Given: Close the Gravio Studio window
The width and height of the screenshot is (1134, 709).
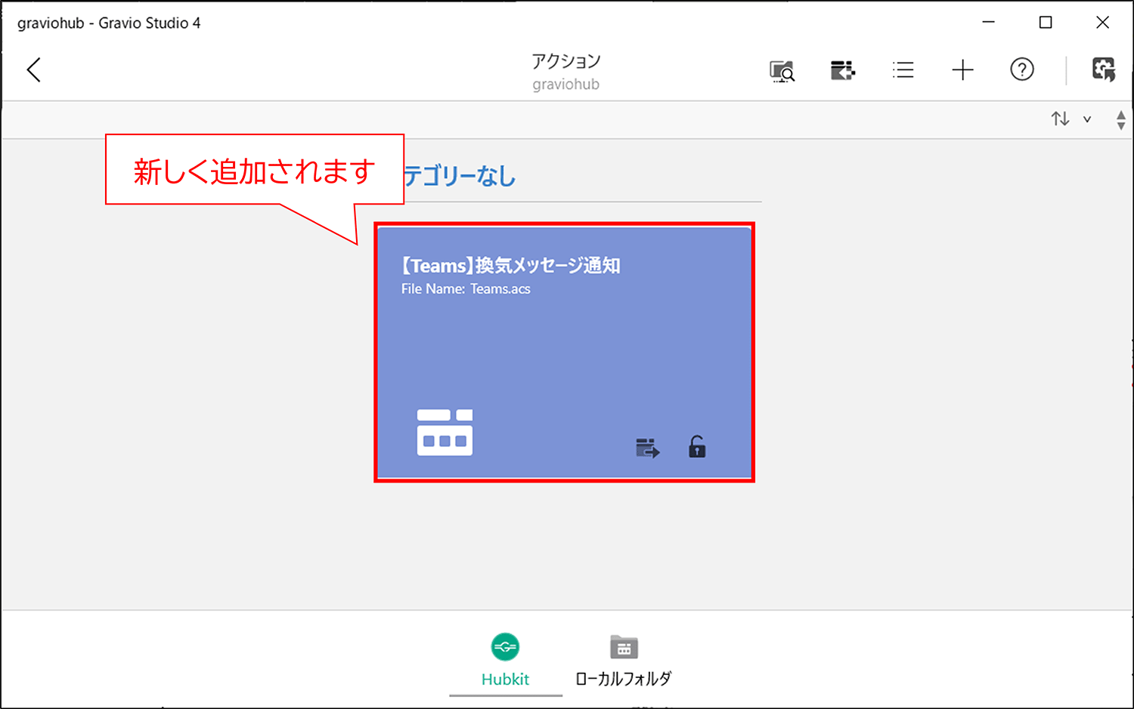Looking at the screenshot, I should (1102, 23).
